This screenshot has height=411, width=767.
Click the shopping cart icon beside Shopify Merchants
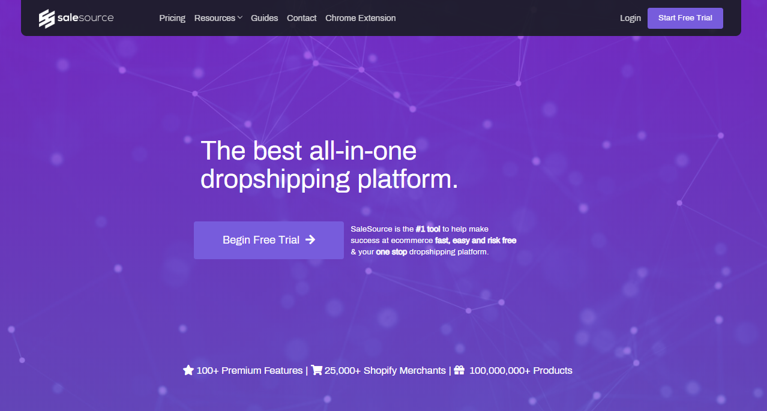click(316, 370)
